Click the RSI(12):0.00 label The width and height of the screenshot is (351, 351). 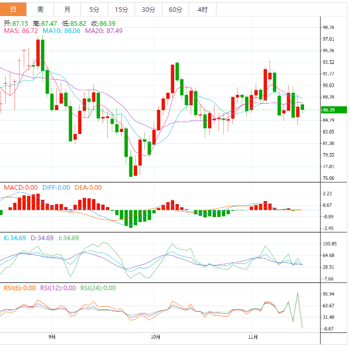tap(58, 288)
